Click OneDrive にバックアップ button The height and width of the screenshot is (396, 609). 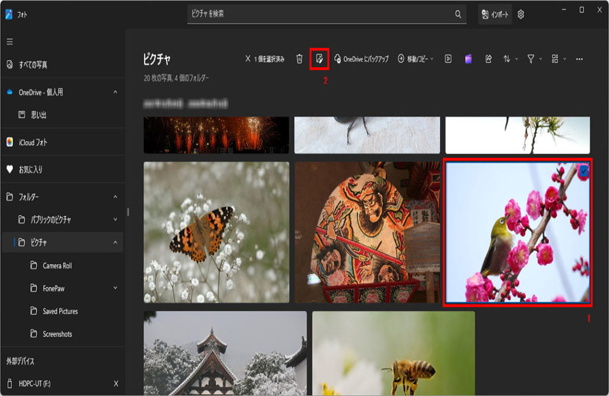point(361,59)
